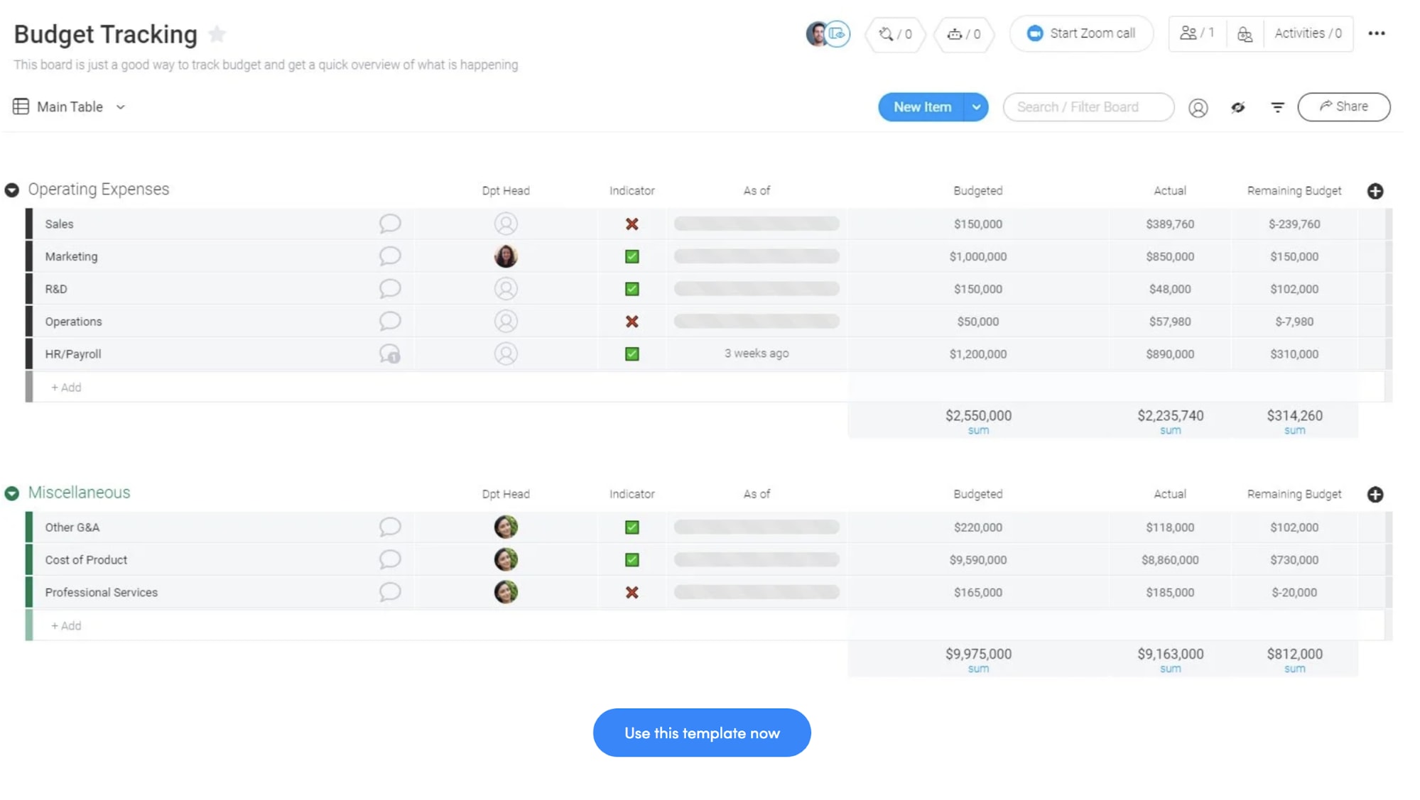
Task: Open the Start Zoom call panel
Action: (x=1082, y=33)
